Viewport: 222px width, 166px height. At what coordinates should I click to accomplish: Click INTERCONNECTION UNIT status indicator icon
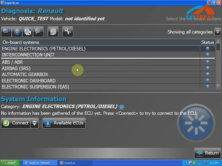pyautogui.click(x=207, y=55)
